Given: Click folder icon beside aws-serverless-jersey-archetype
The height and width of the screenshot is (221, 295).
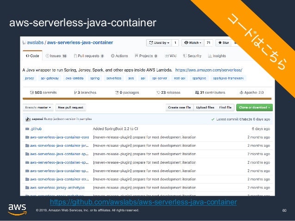Looking at the screenshot, I should 27,188.
